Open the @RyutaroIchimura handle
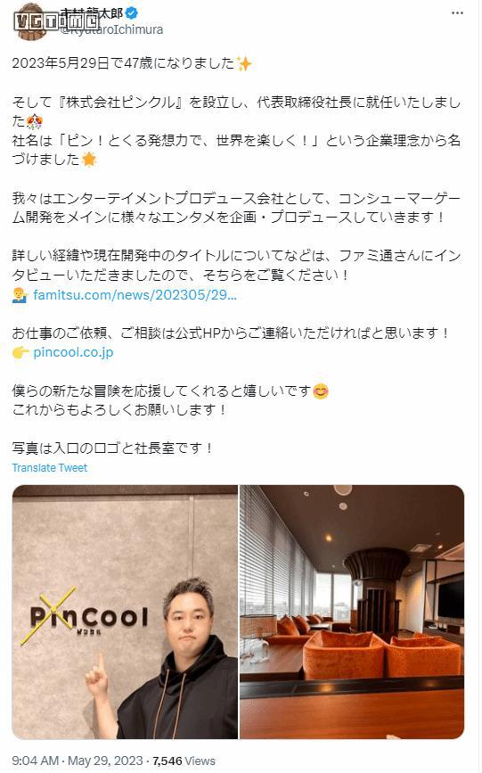The height and width of the screenshot is (773, 482). tap(111, 29)
